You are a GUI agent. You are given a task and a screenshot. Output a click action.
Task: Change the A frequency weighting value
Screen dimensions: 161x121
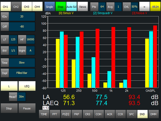(30, 50)
